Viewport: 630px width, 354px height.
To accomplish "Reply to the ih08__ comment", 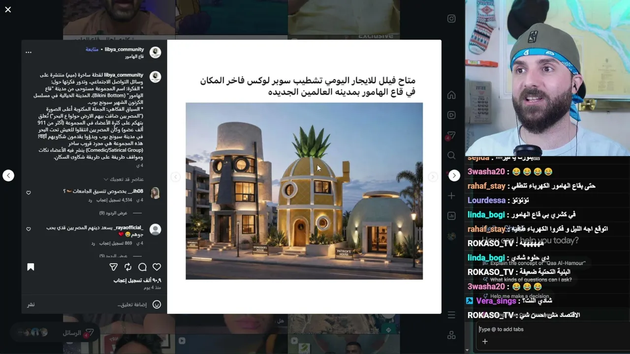I will click(91, 200).
